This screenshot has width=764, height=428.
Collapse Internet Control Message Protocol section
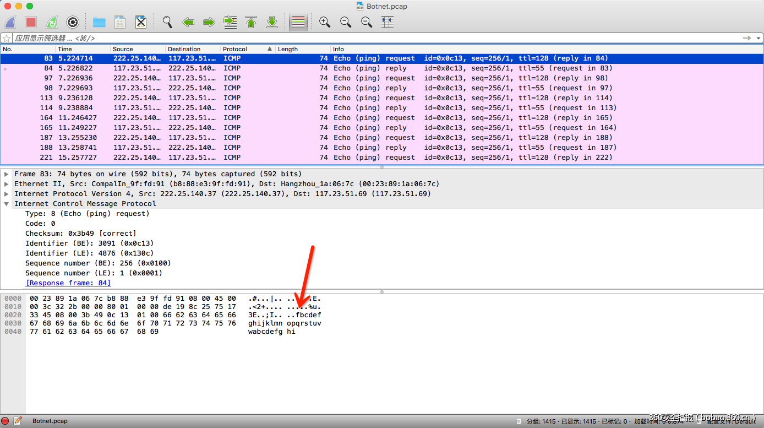click(x=7, y=204)
